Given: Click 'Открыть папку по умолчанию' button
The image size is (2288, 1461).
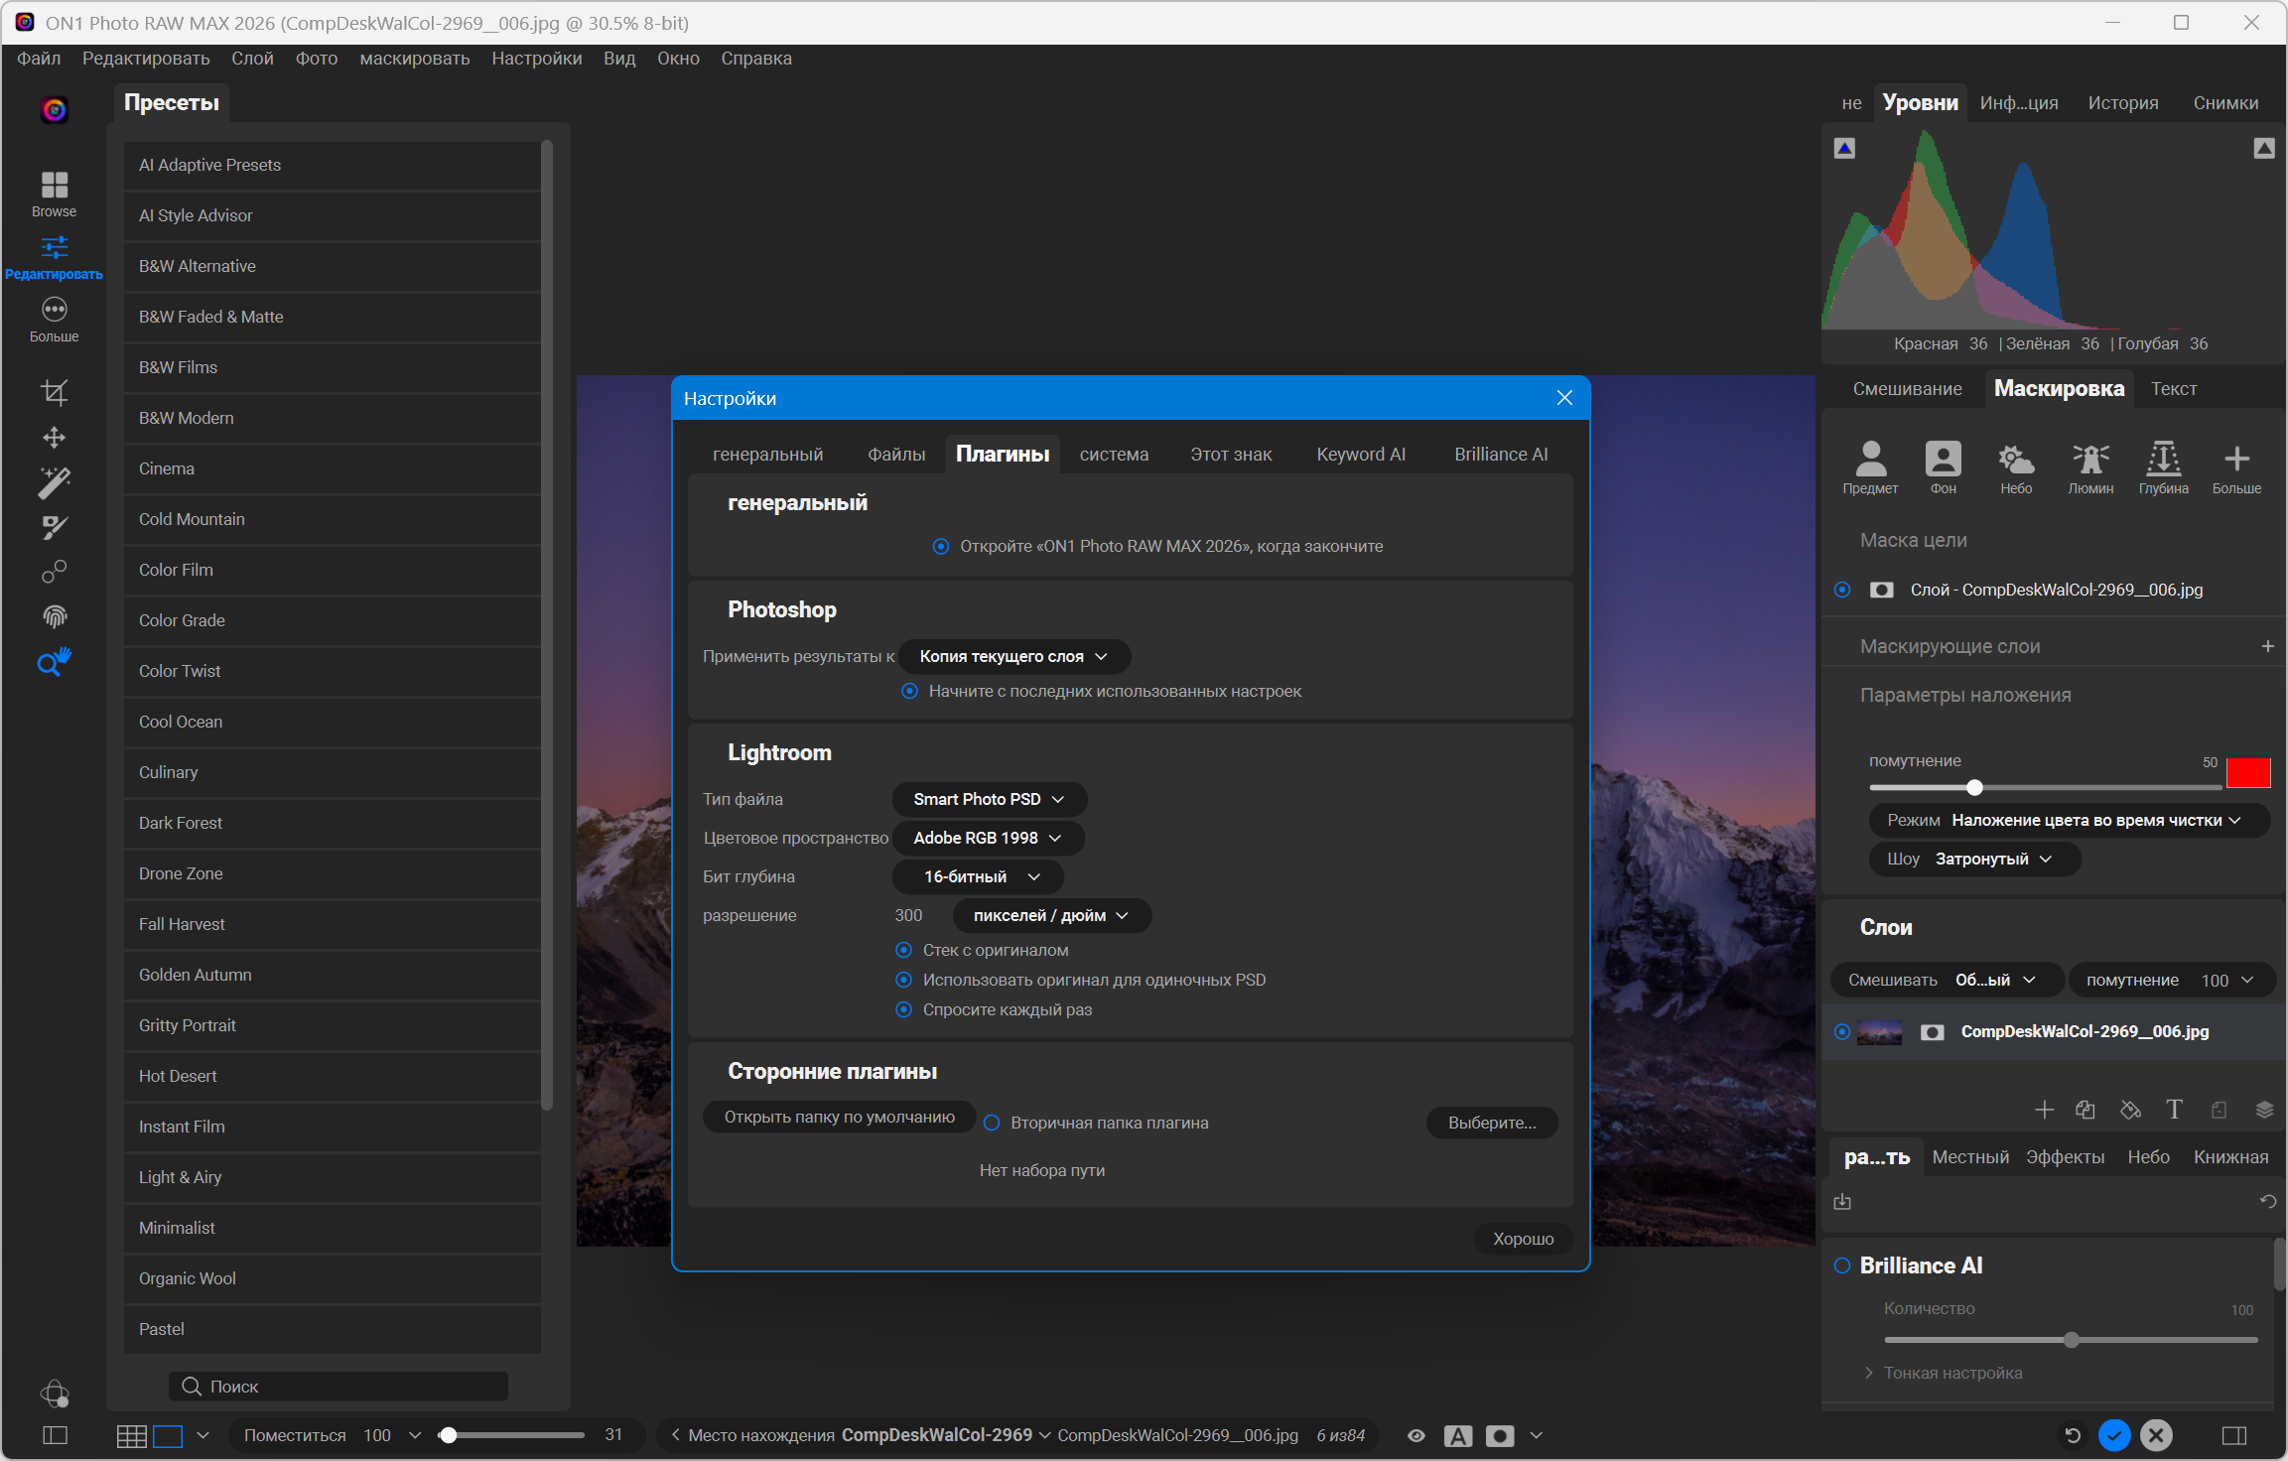Looking at the screenshot, I should coord(839,1118).
